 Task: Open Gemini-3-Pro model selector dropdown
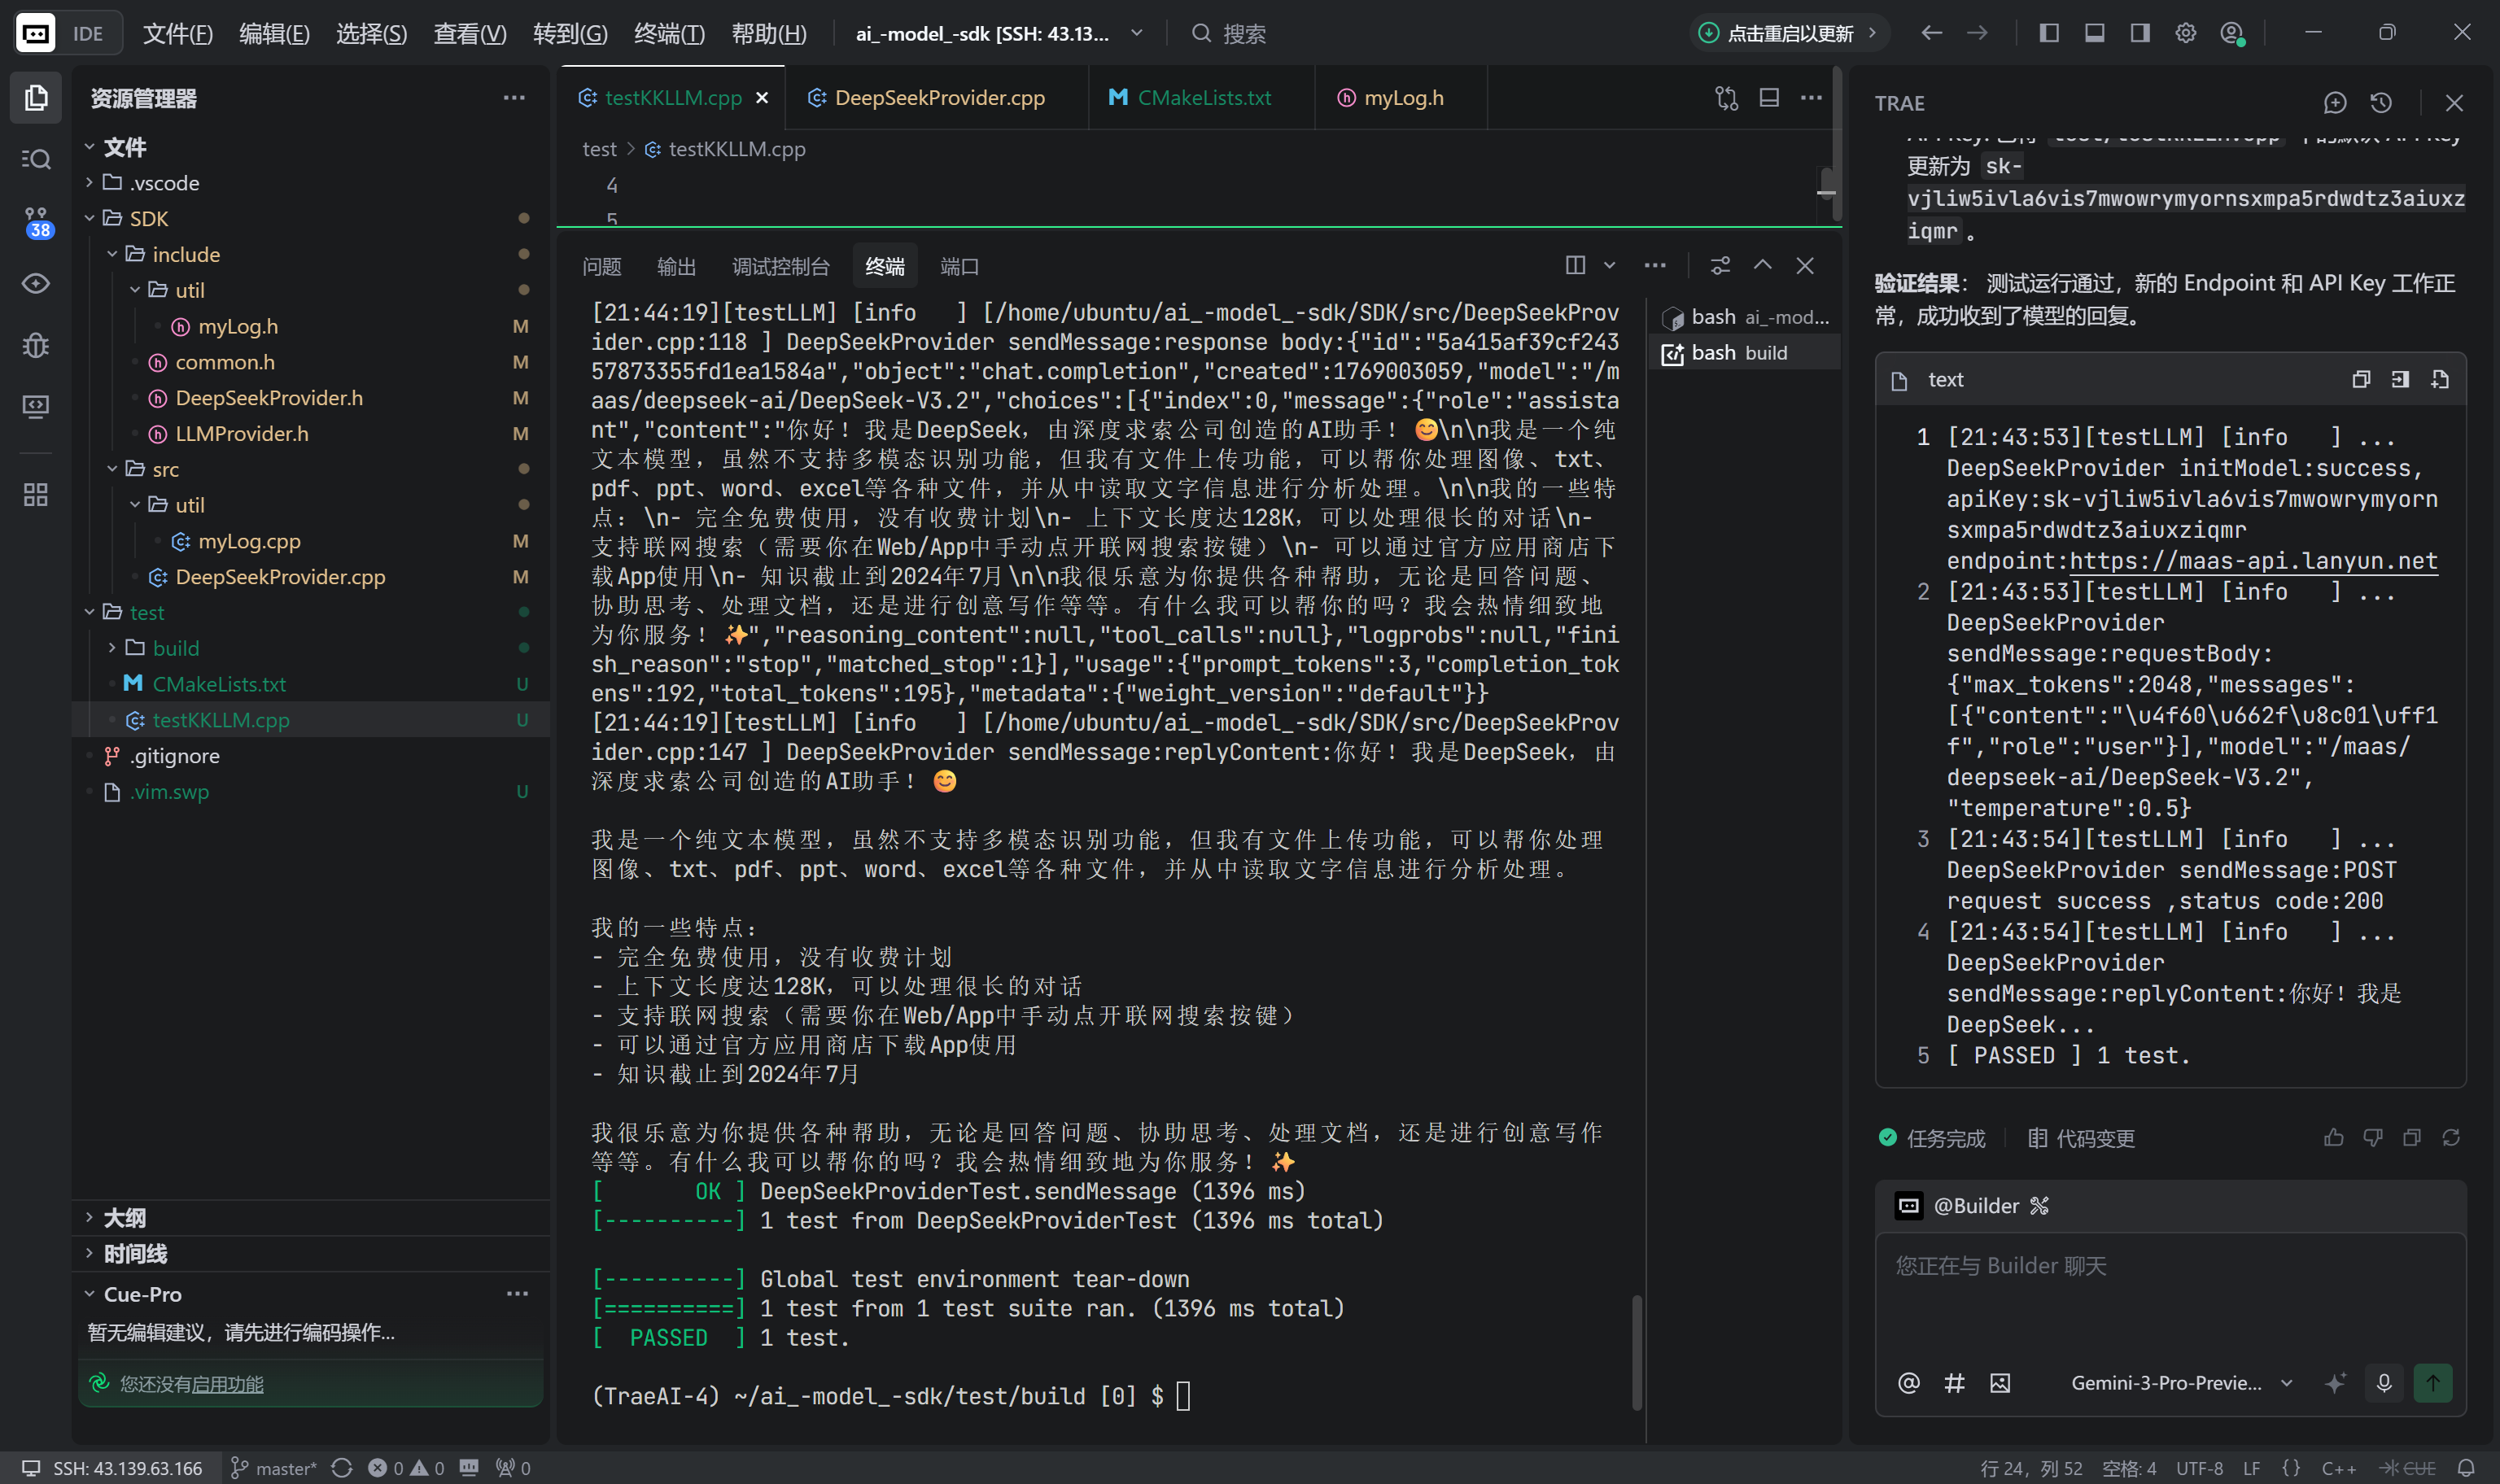click(2180, 1383)
